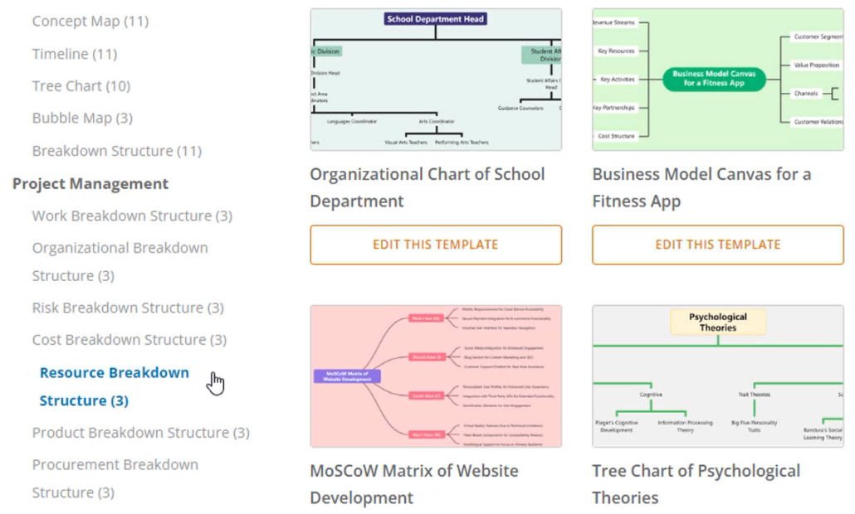Open the Concept Map category
Screen dimensions: 855x514
[90, 22]
